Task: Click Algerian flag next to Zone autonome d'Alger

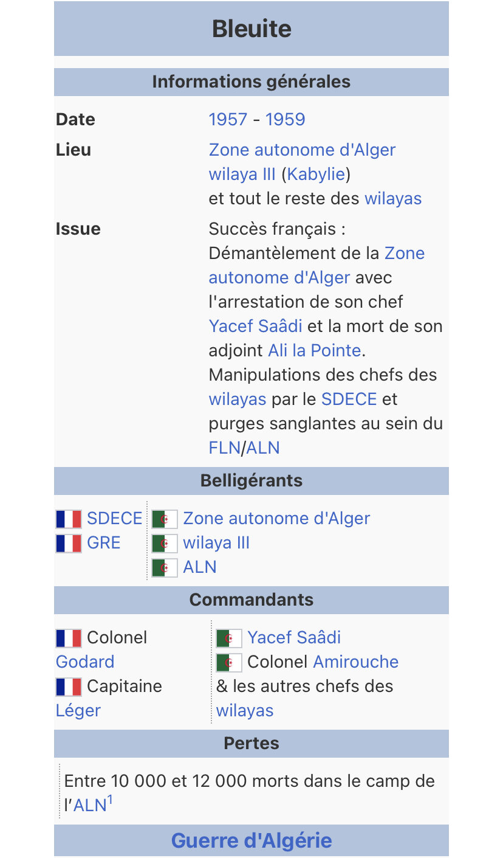Action: coord(165,519)
